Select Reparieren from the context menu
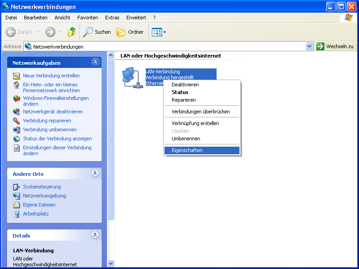The height and width of the screenshot is (269, 359). 202,100
